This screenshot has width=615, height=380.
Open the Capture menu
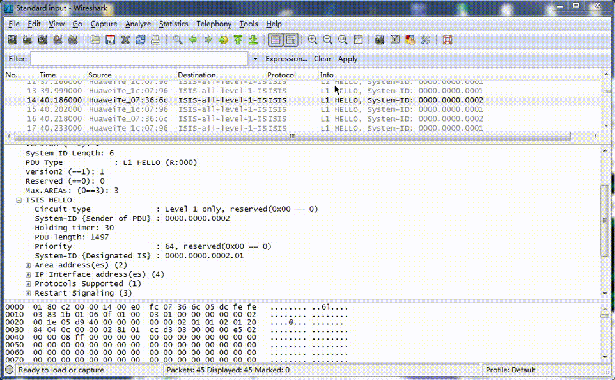pos(104,24)
